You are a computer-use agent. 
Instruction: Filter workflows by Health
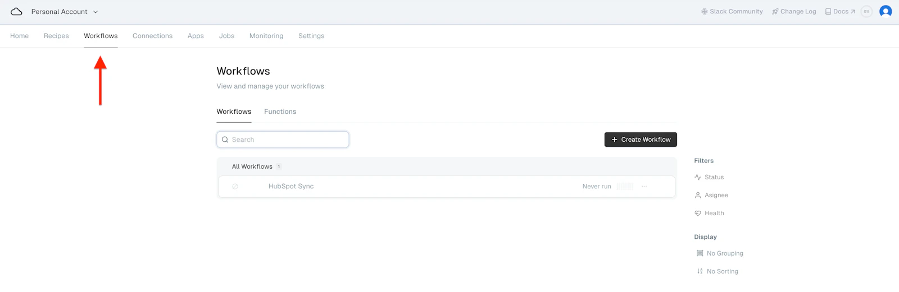709,213
